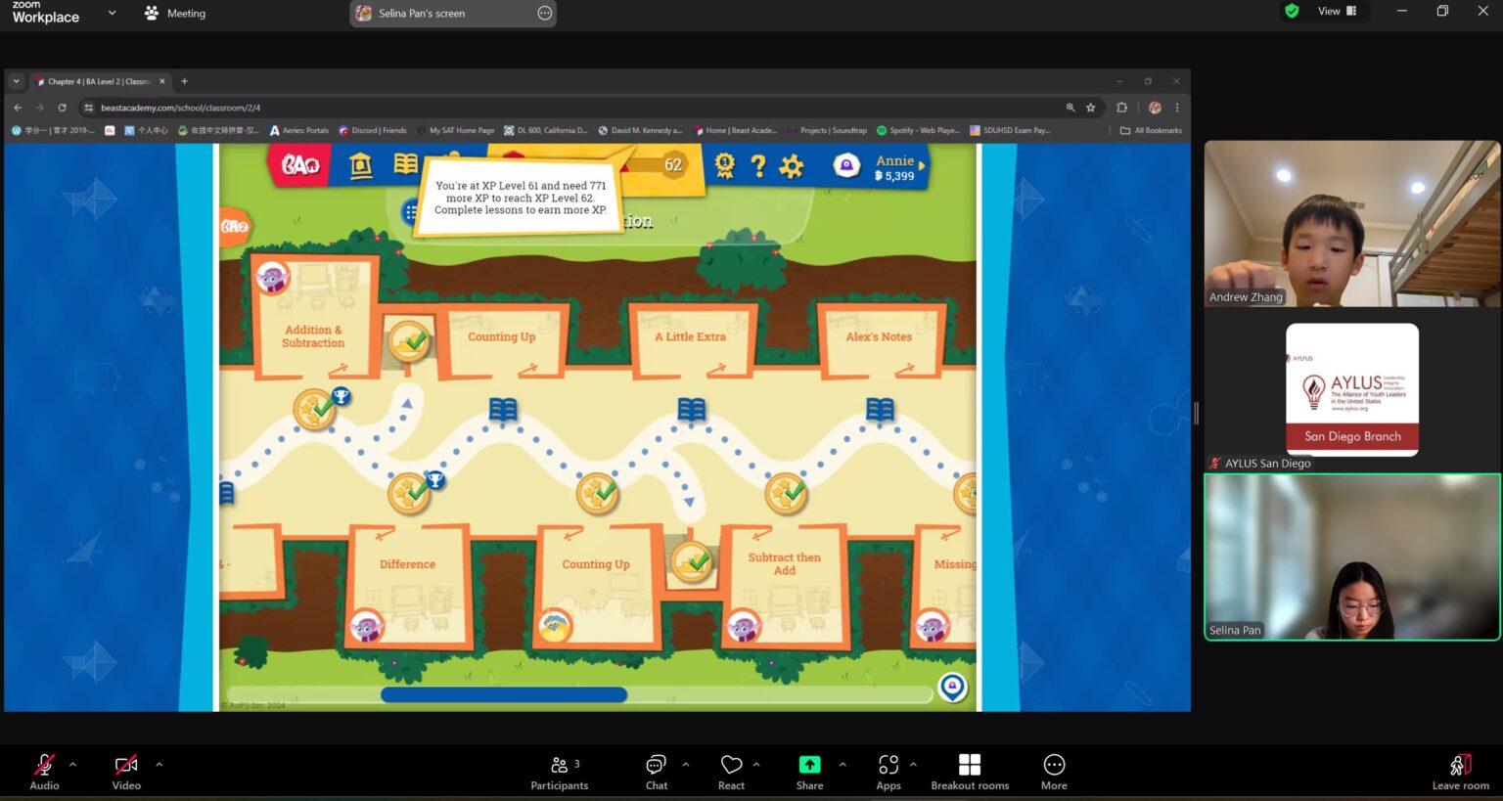Click the star coin above Difference room

[x=409, y=494]
